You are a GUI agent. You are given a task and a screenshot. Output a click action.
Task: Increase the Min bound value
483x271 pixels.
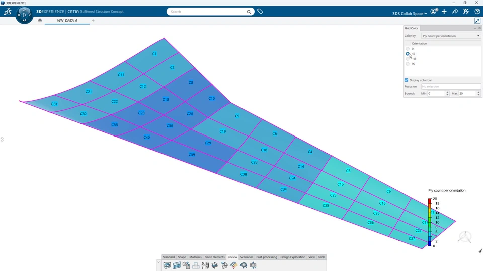click(447, 92)
